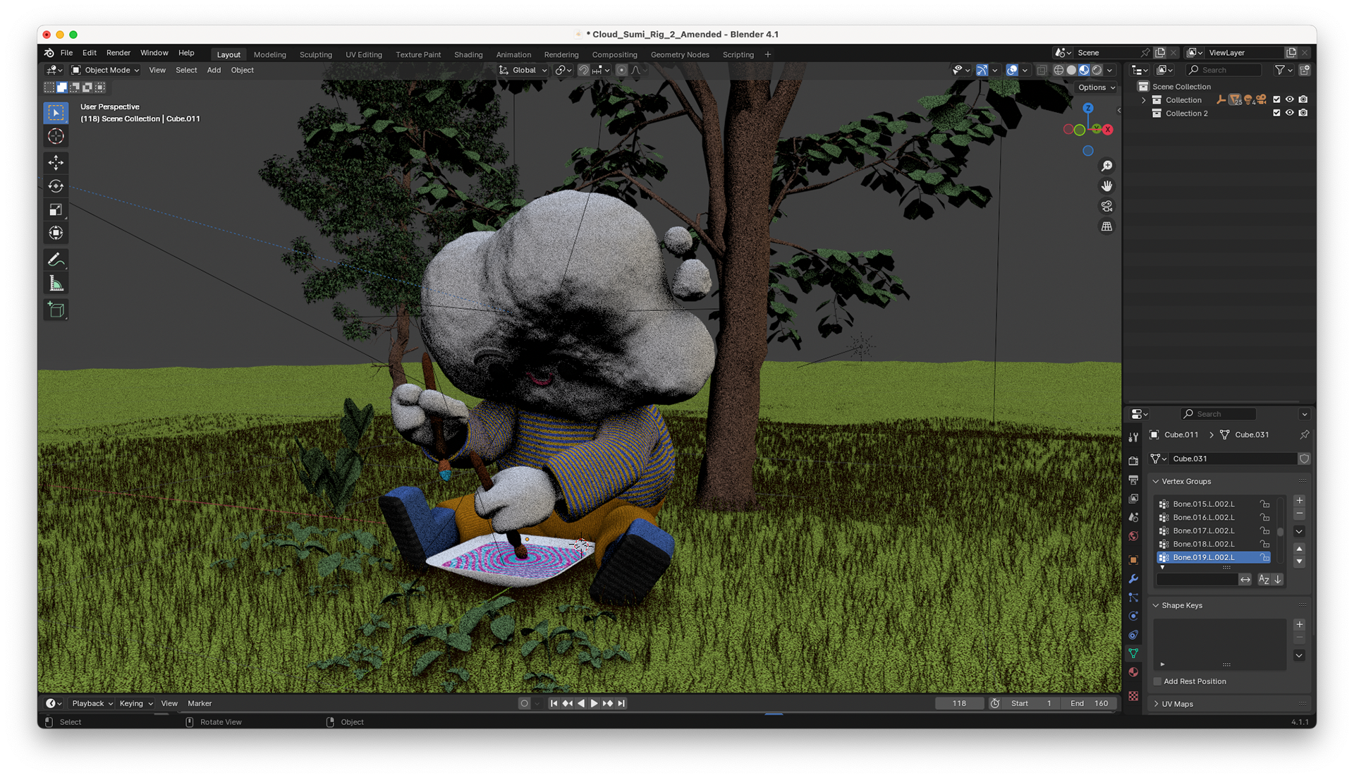Viewport: 1354px width, 778px height.
Task: Open Global transform orientation dropdown
Action: click(x=523, y=70)
